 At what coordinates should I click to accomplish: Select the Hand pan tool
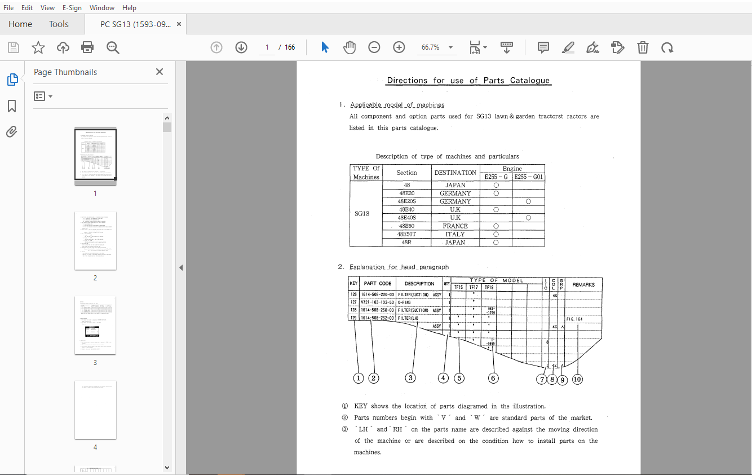tap(350, 47)
